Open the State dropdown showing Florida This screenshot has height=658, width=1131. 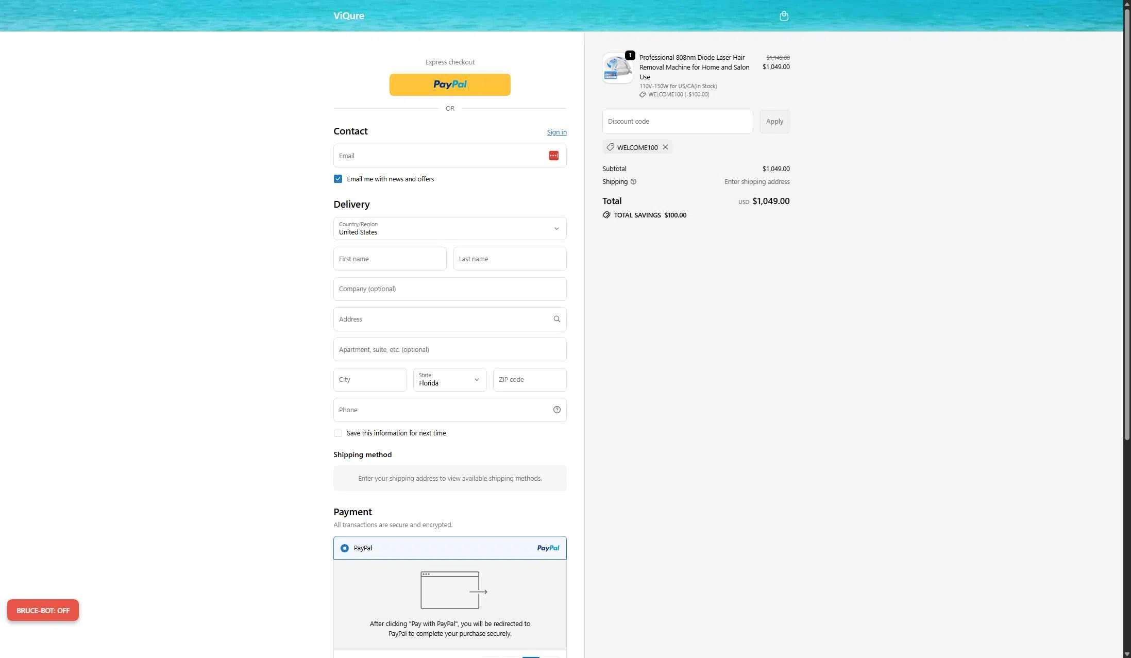pos(449,380)
